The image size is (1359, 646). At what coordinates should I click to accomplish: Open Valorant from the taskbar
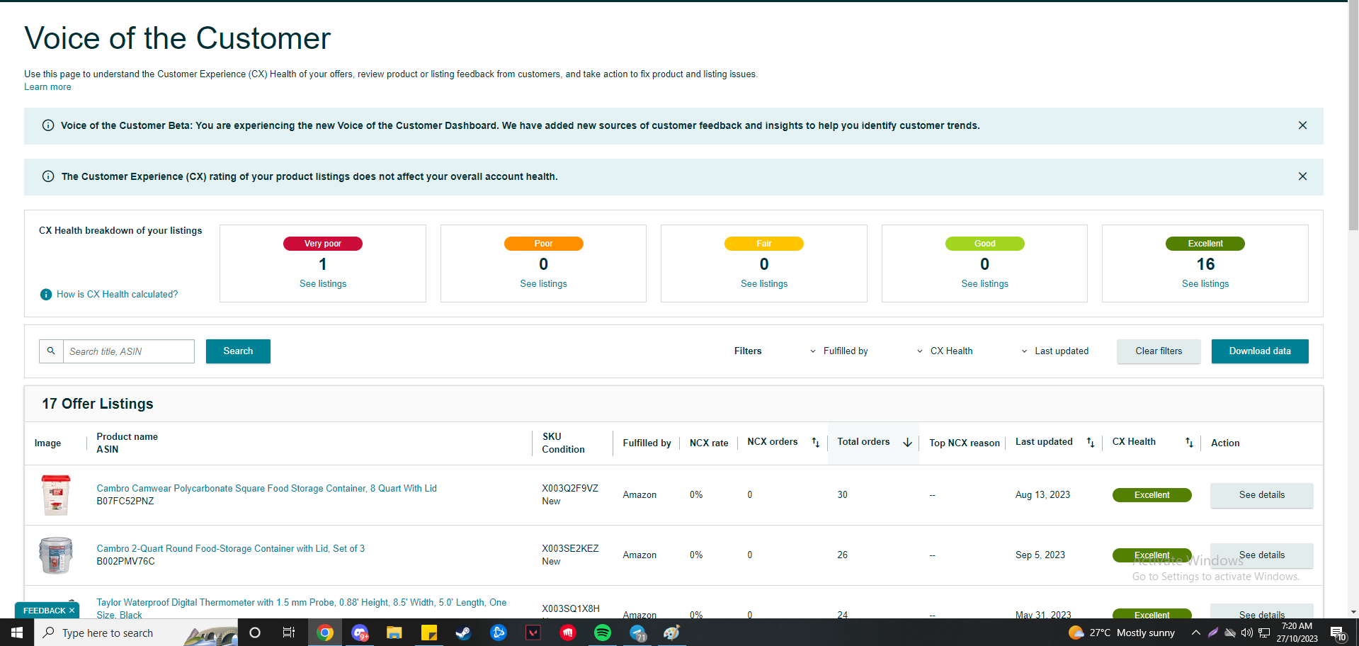click(x=533, y=633)
